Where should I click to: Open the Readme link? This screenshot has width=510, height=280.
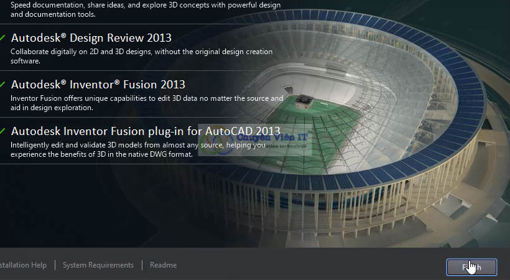[x=164, y=265]
